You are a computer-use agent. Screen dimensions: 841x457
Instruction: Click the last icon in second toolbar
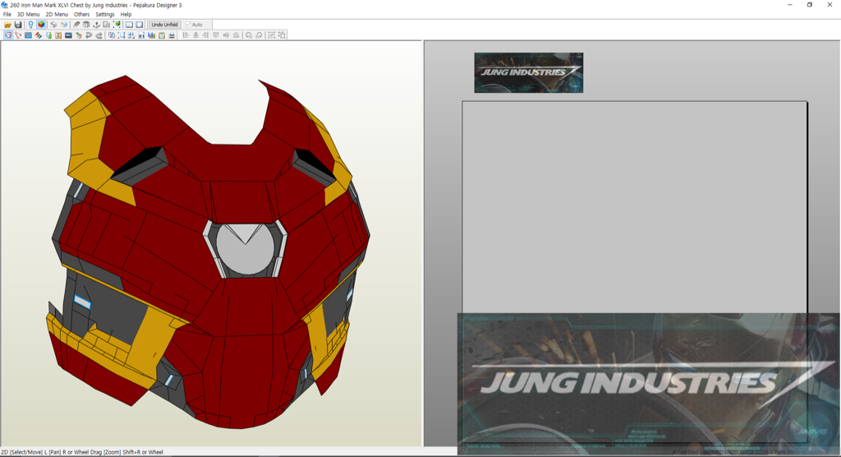(282, 35)
